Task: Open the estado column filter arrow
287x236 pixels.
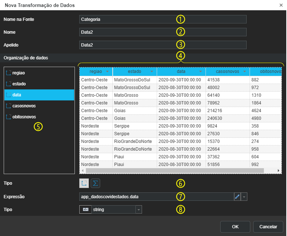Action: (152, 71)
